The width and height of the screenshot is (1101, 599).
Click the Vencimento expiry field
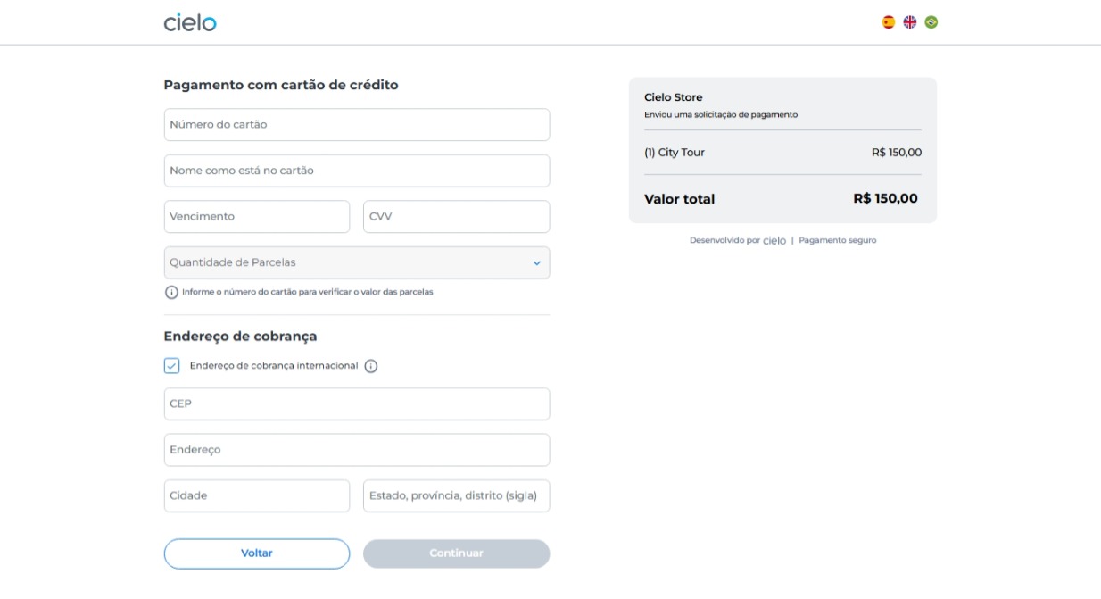point(257,217)
